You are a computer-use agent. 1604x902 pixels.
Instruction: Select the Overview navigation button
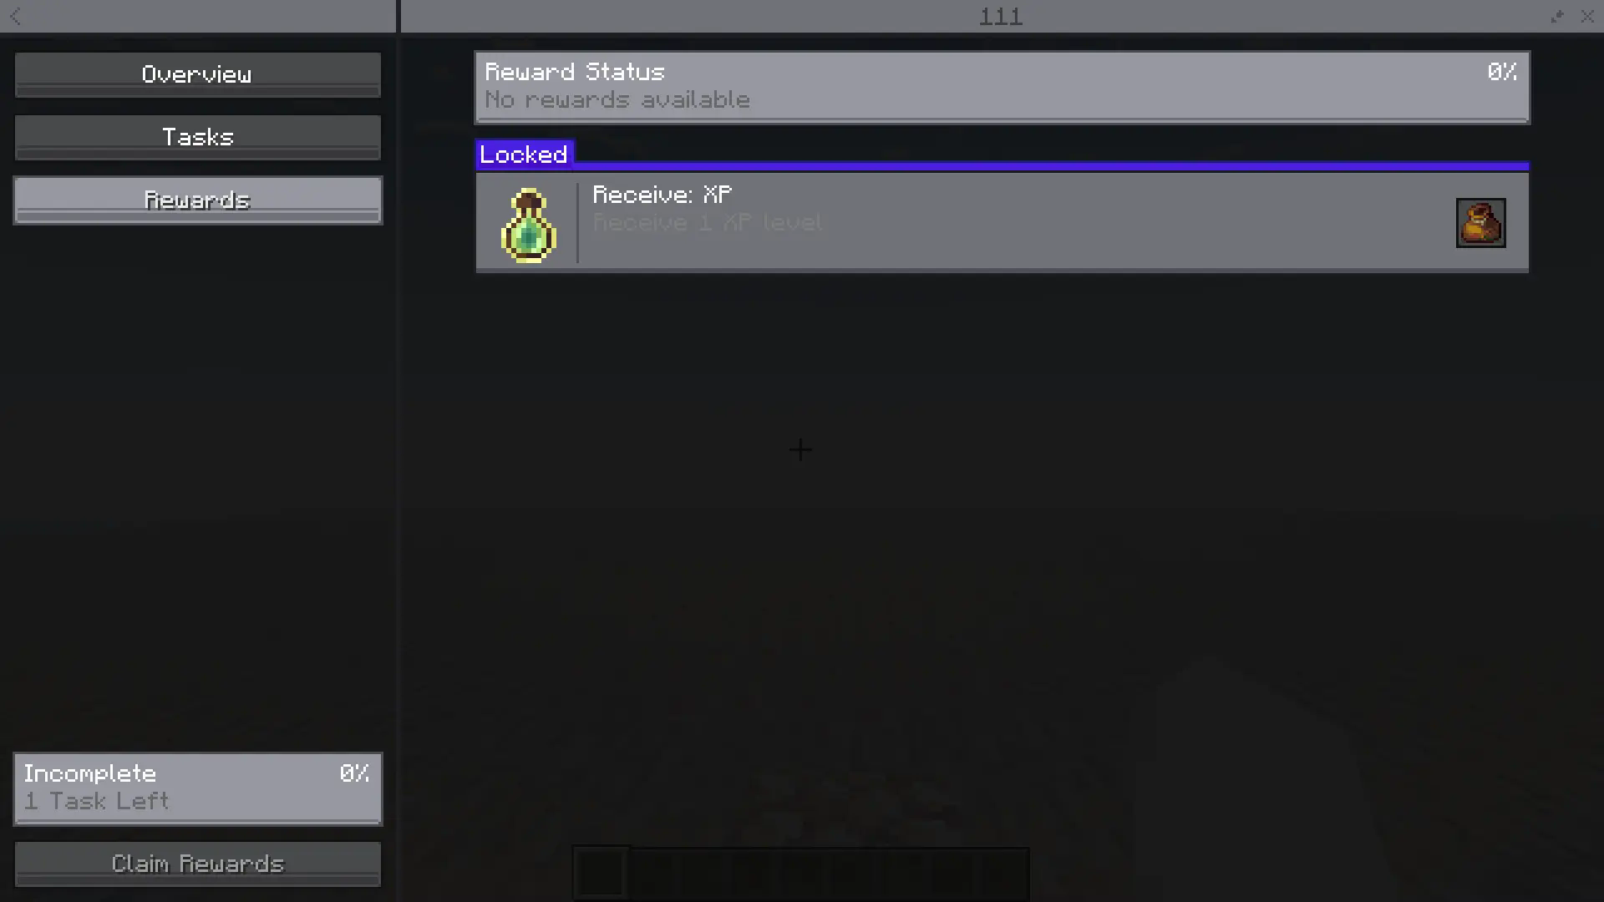pos(198,73)
